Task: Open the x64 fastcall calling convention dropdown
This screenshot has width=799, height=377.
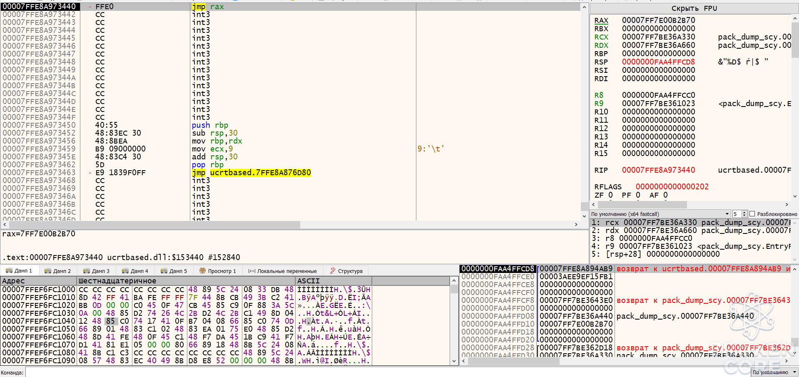Action: pyautogui.click(x=660, y=214)
